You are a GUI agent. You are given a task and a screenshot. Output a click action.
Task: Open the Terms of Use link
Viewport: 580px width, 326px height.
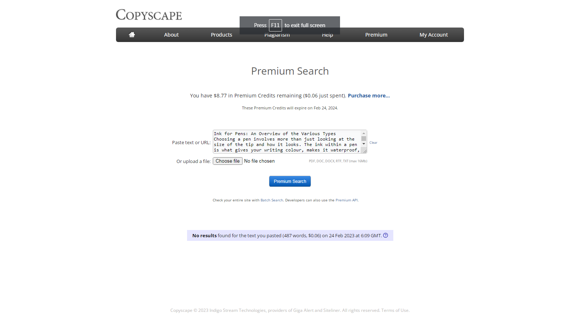[395, 310]
